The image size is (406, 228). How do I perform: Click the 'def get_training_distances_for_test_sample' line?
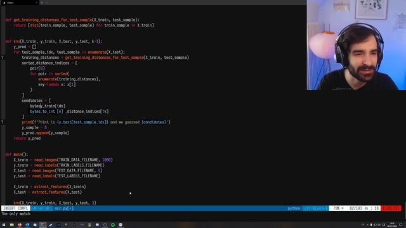pyautogui.click(x=72, y=20)
